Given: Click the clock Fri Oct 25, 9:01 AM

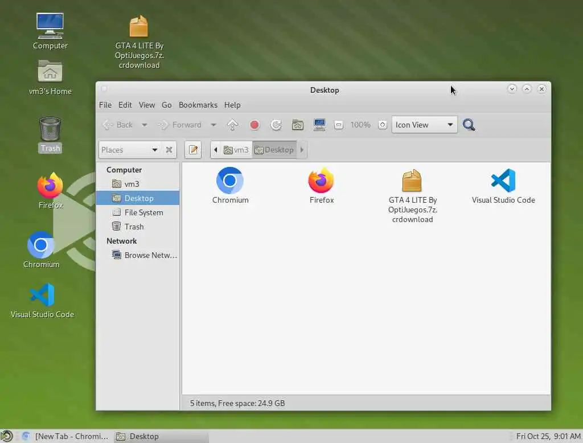Looking at the screenshot, I should point(548,436).
